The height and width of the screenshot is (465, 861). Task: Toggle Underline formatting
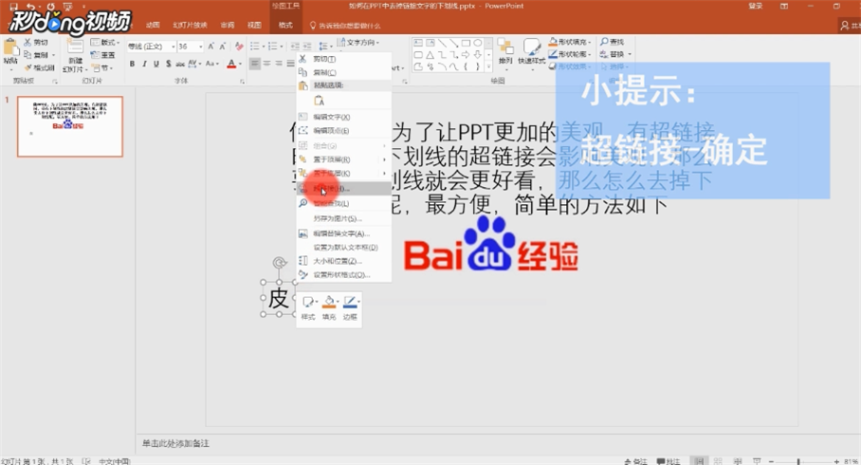156,64
